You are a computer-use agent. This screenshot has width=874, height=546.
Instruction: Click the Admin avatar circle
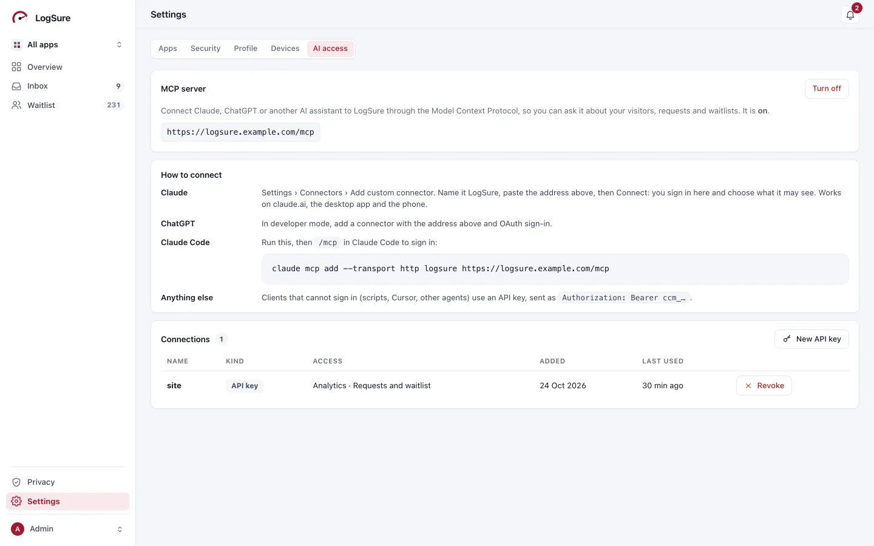[18, 529]
